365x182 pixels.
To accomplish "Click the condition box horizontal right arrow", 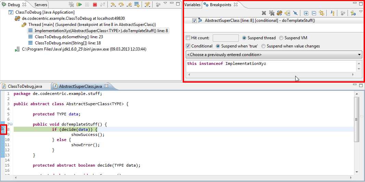I will click(353, 75).
